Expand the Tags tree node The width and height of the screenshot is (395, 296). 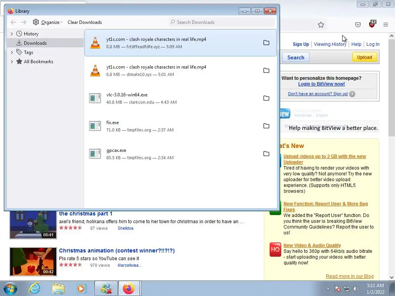[x=12, y=52]
